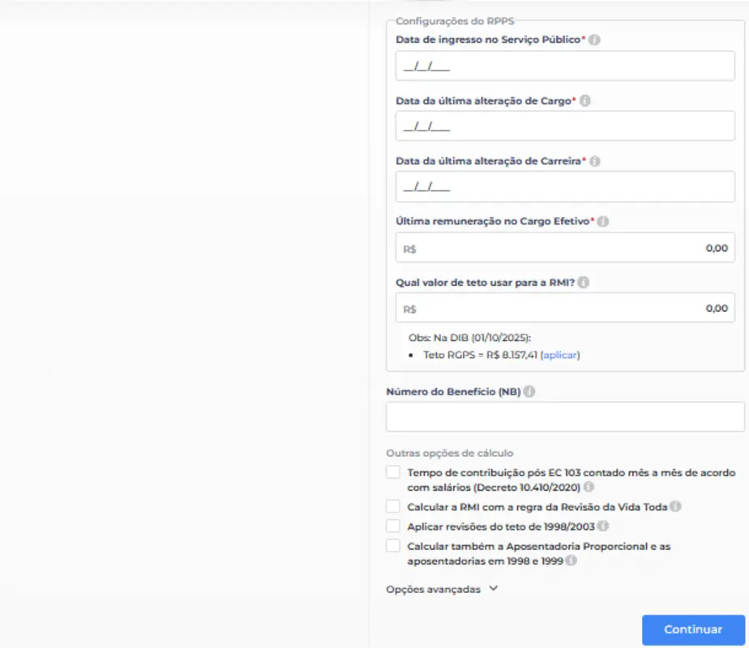Image resolution: width=749 pixels, height=648 pixels.
Task: Show help for Qual valor de teto usar para a RMI
Action: click(x=584, y=283)
